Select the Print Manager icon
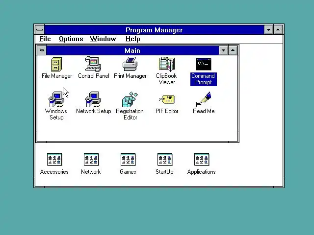This screenshot has height=235, width=314. [130, 64]
